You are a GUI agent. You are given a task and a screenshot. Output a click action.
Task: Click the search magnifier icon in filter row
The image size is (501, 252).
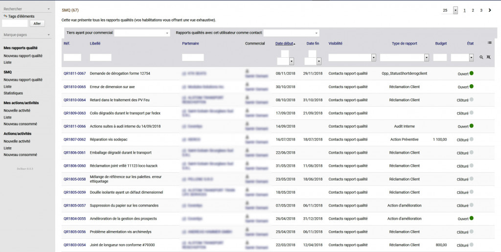click(481, 58)
